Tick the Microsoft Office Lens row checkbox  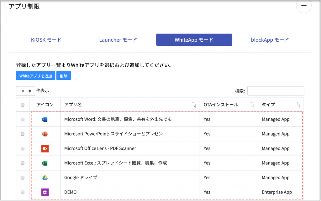23,149
